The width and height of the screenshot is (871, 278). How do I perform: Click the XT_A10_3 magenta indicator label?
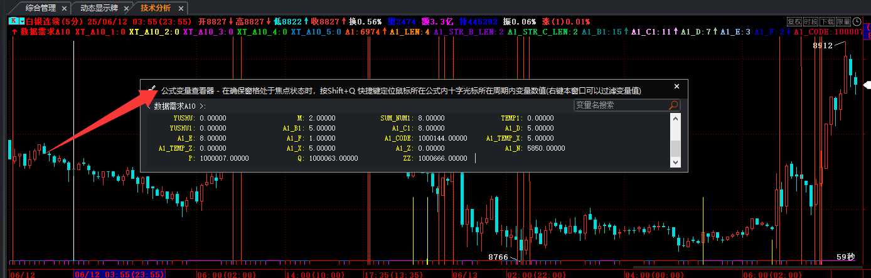point(208,31)
